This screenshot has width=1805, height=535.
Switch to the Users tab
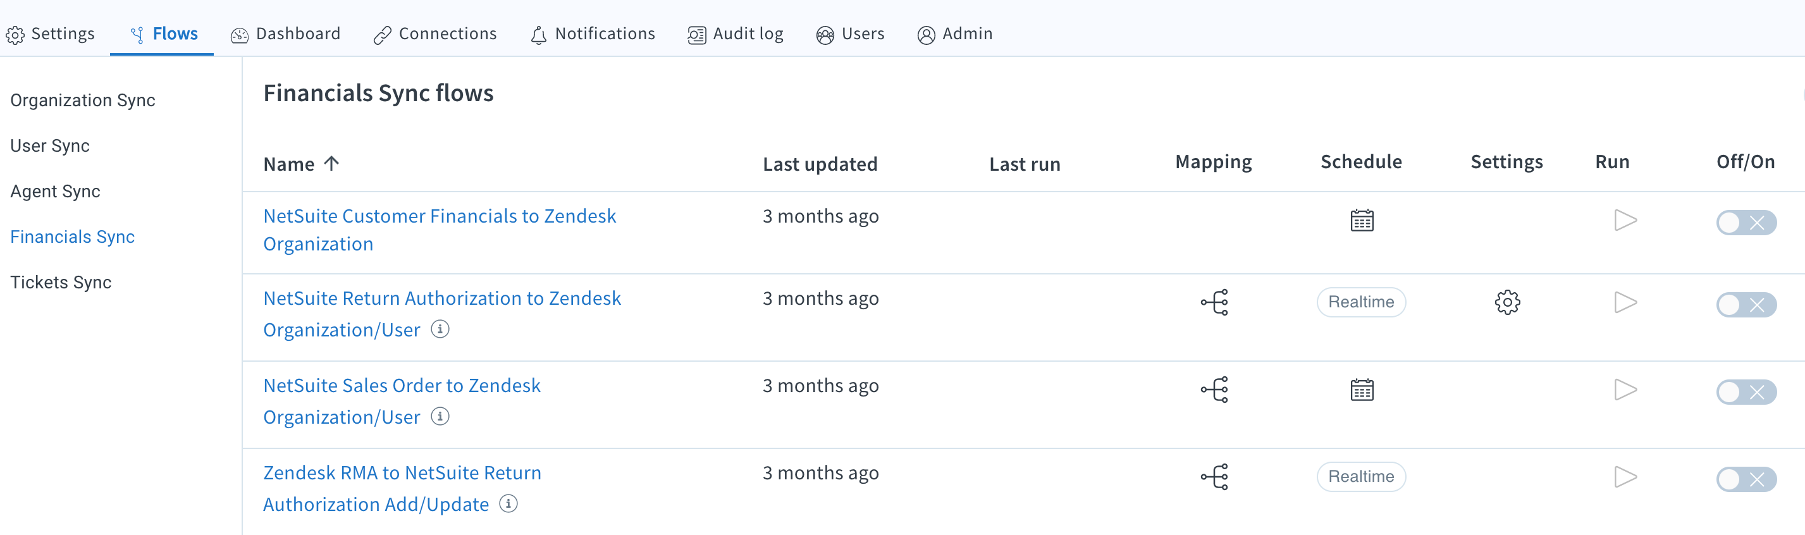(x=851, y=34)
